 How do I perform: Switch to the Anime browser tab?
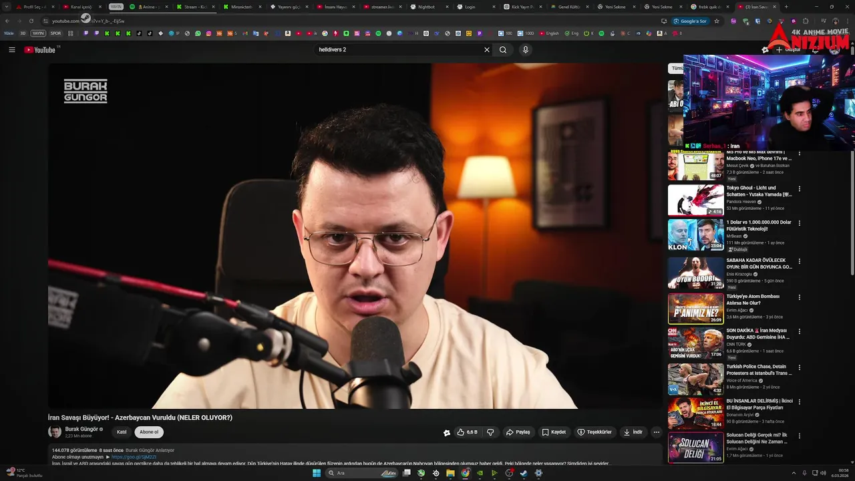tap(148, 7)
